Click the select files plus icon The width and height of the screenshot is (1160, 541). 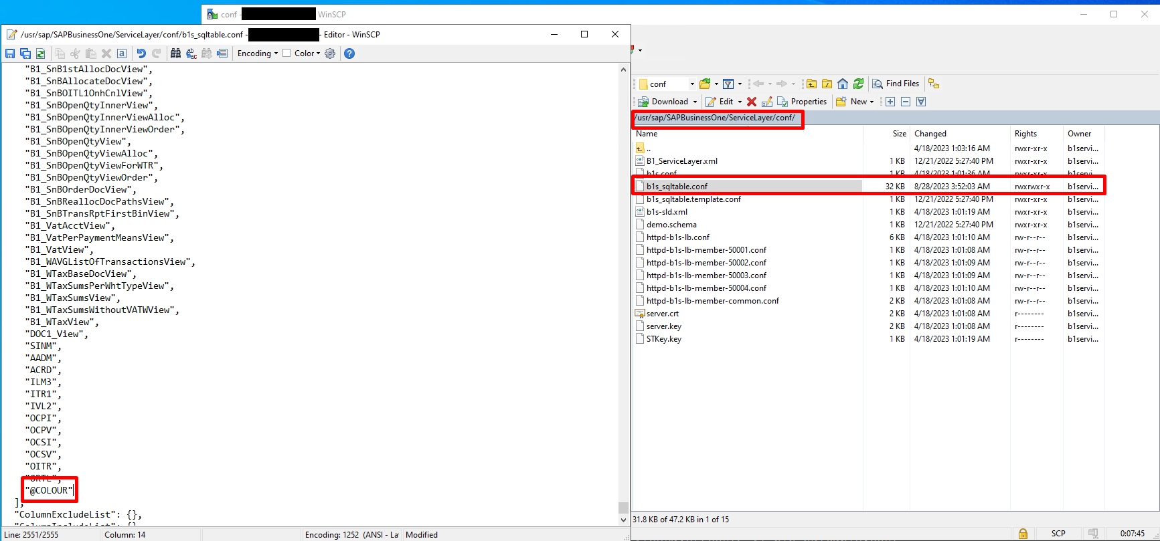click(x=890, y=102)
